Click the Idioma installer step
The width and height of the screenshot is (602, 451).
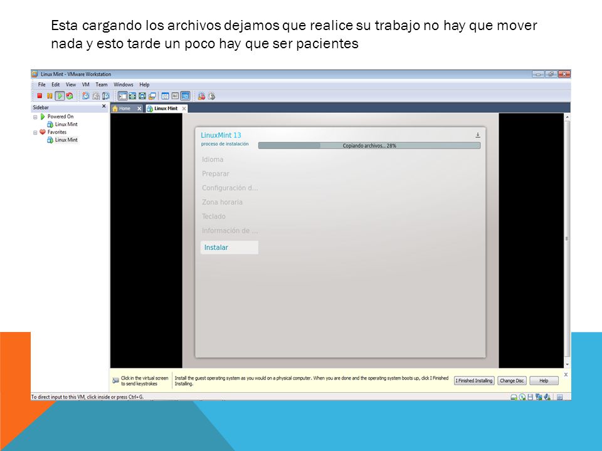213,160
